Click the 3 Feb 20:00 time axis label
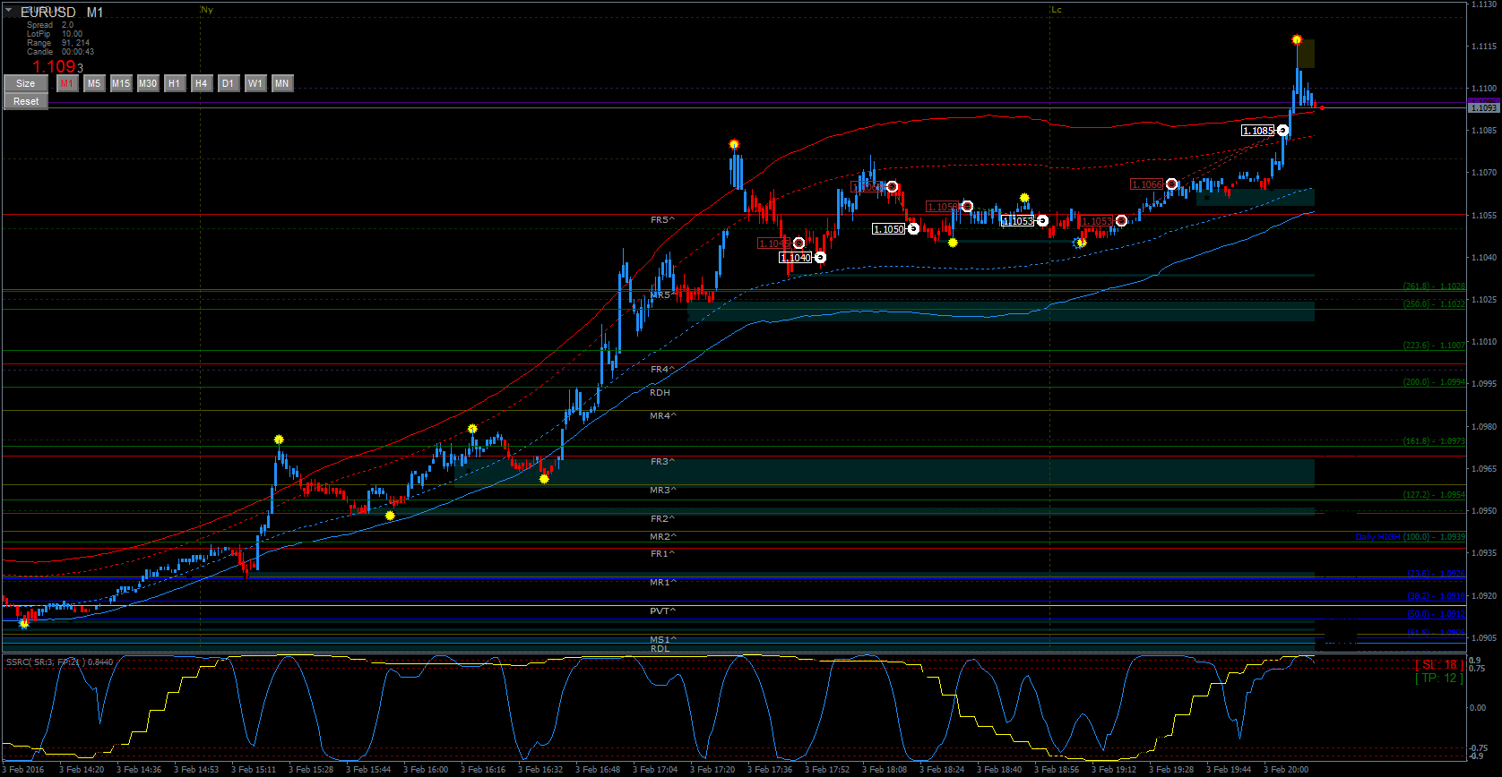 tap(1285, 770)
